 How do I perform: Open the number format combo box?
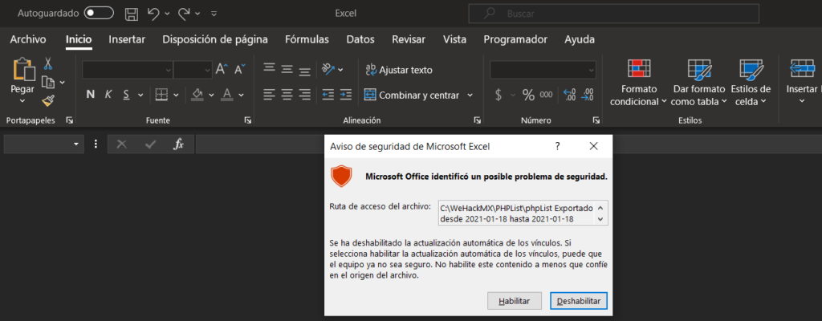tap(543, 69)
